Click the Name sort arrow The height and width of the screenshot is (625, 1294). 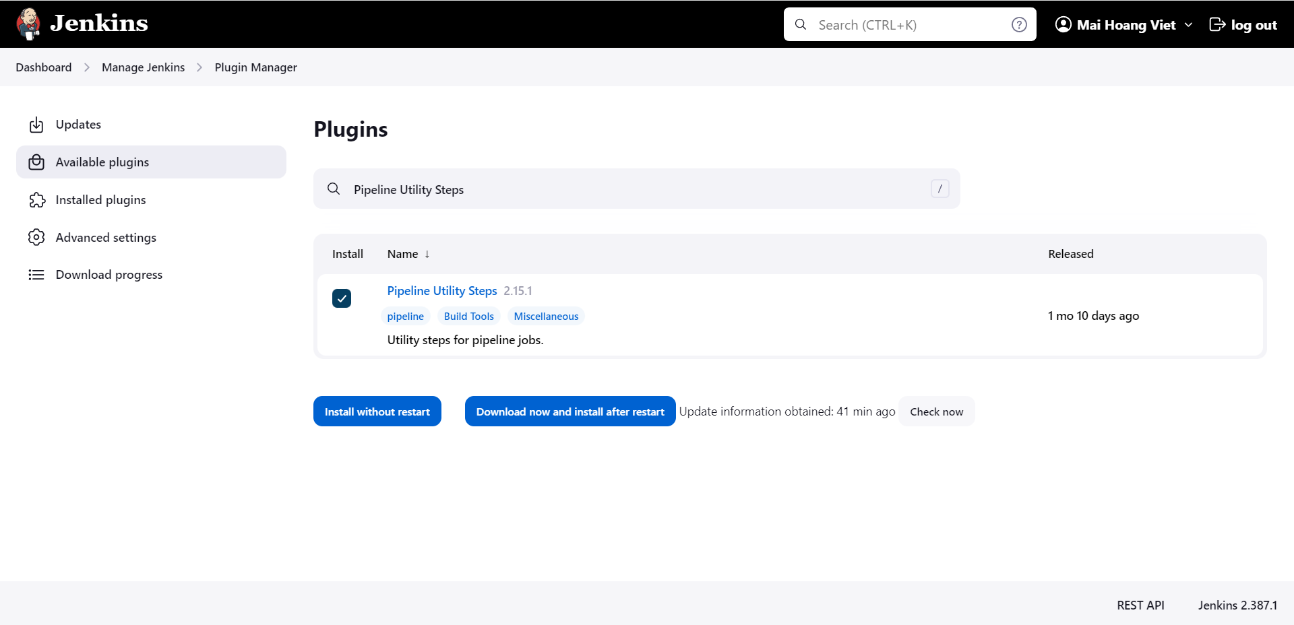[x=427, y=255]
